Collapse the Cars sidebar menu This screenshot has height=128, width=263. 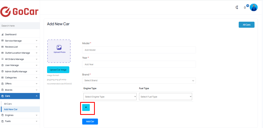pos(20,96)
